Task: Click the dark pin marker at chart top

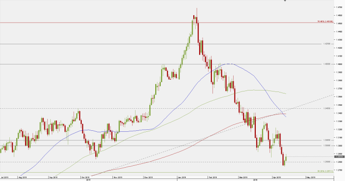Action: 285,0
